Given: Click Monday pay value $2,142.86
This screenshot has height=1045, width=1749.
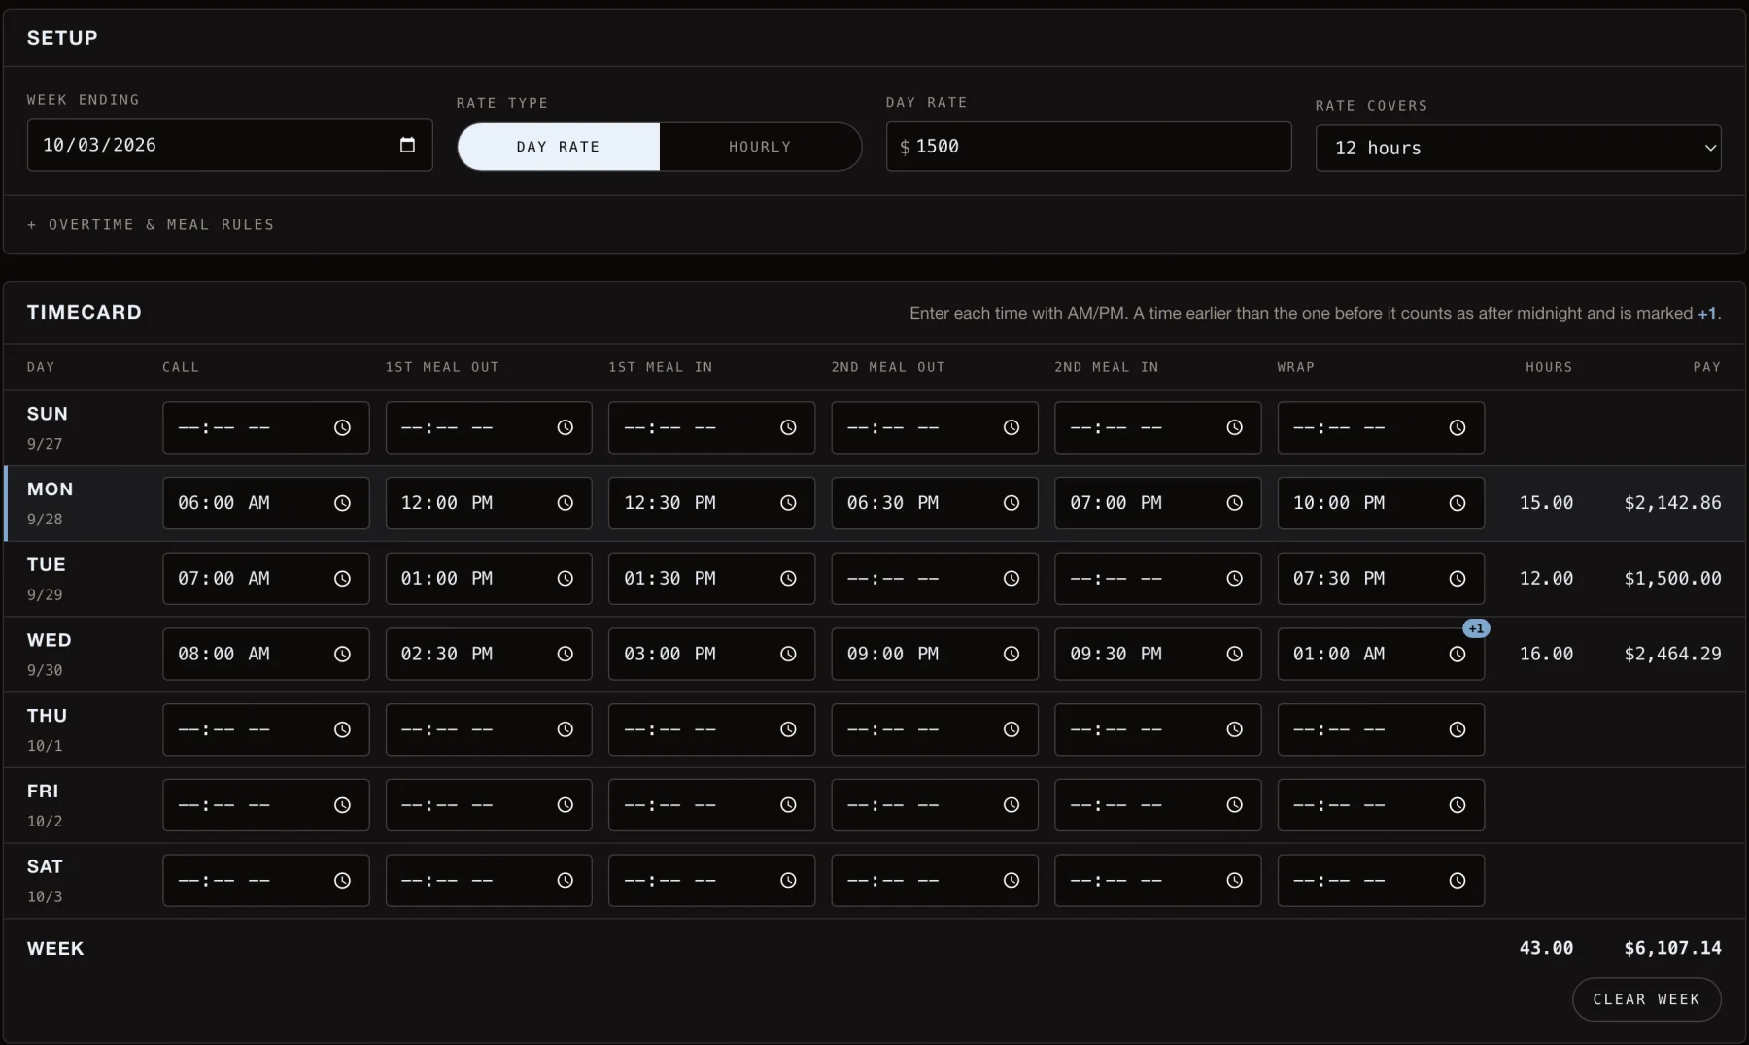Looking at the screenshot, I should 1672,503.
